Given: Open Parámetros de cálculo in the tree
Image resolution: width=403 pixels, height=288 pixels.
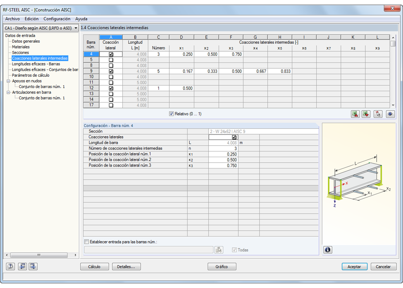Looking at the screenshot, I should tap(31, 75).
